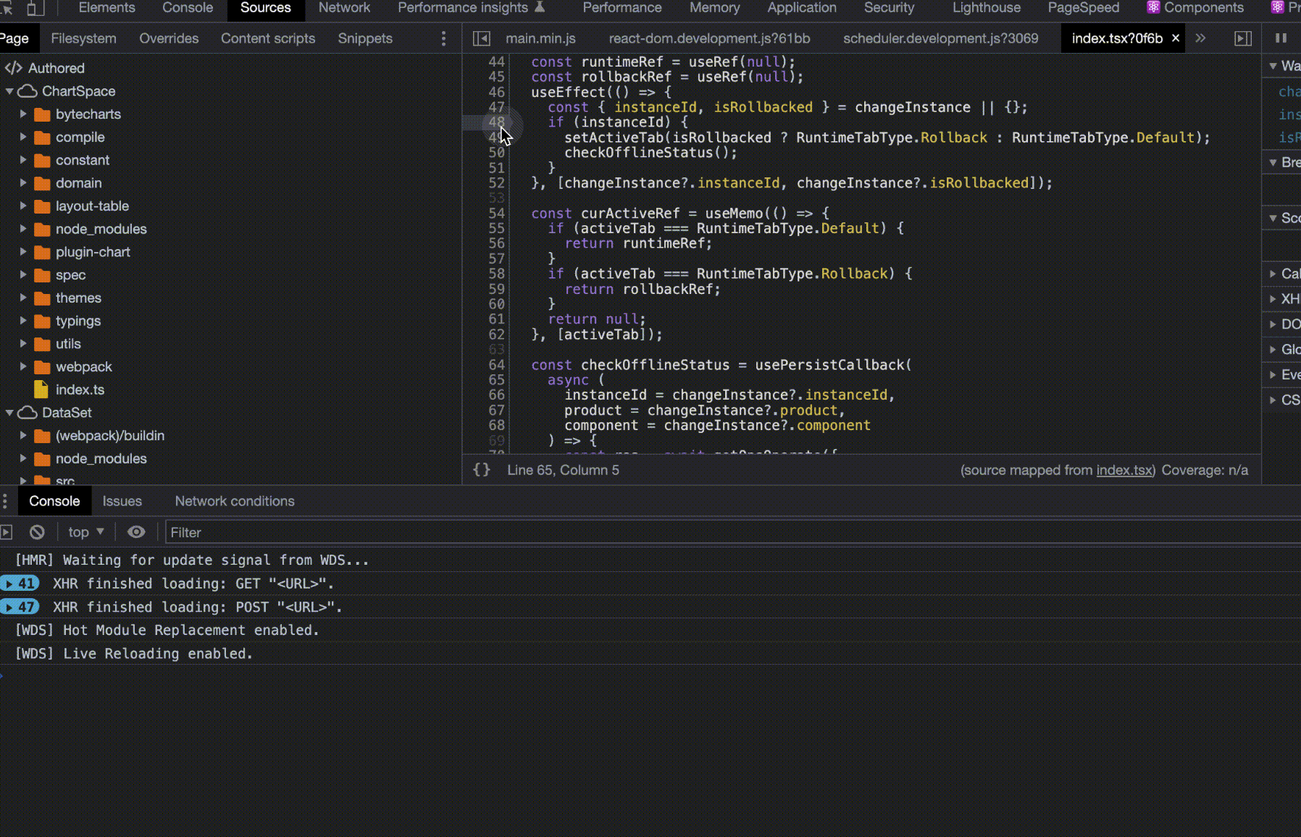Click the Performance insights flask icon
Image resolution: width=1301 pixels, height=837 pixels.
pyautogui.click(x=540, y=7)
